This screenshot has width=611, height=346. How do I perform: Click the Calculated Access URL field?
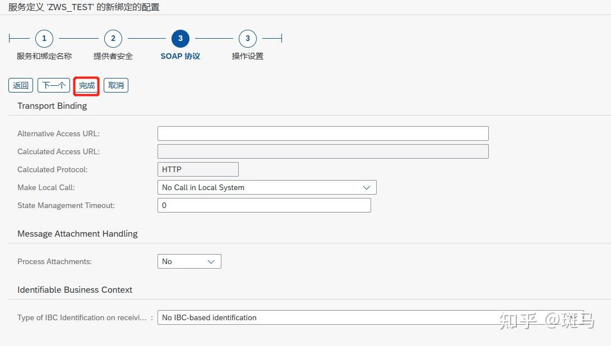(322, 151)
